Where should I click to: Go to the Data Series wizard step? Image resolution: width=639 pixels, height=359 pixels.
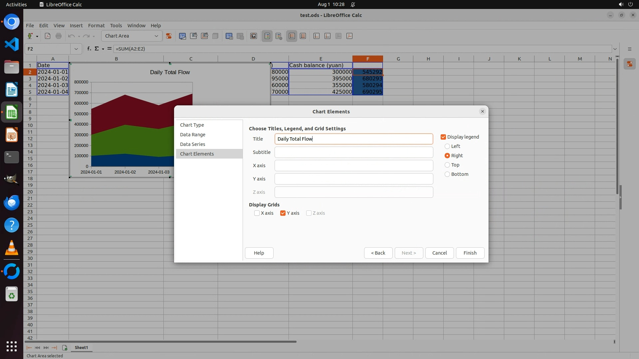[192, 144]
